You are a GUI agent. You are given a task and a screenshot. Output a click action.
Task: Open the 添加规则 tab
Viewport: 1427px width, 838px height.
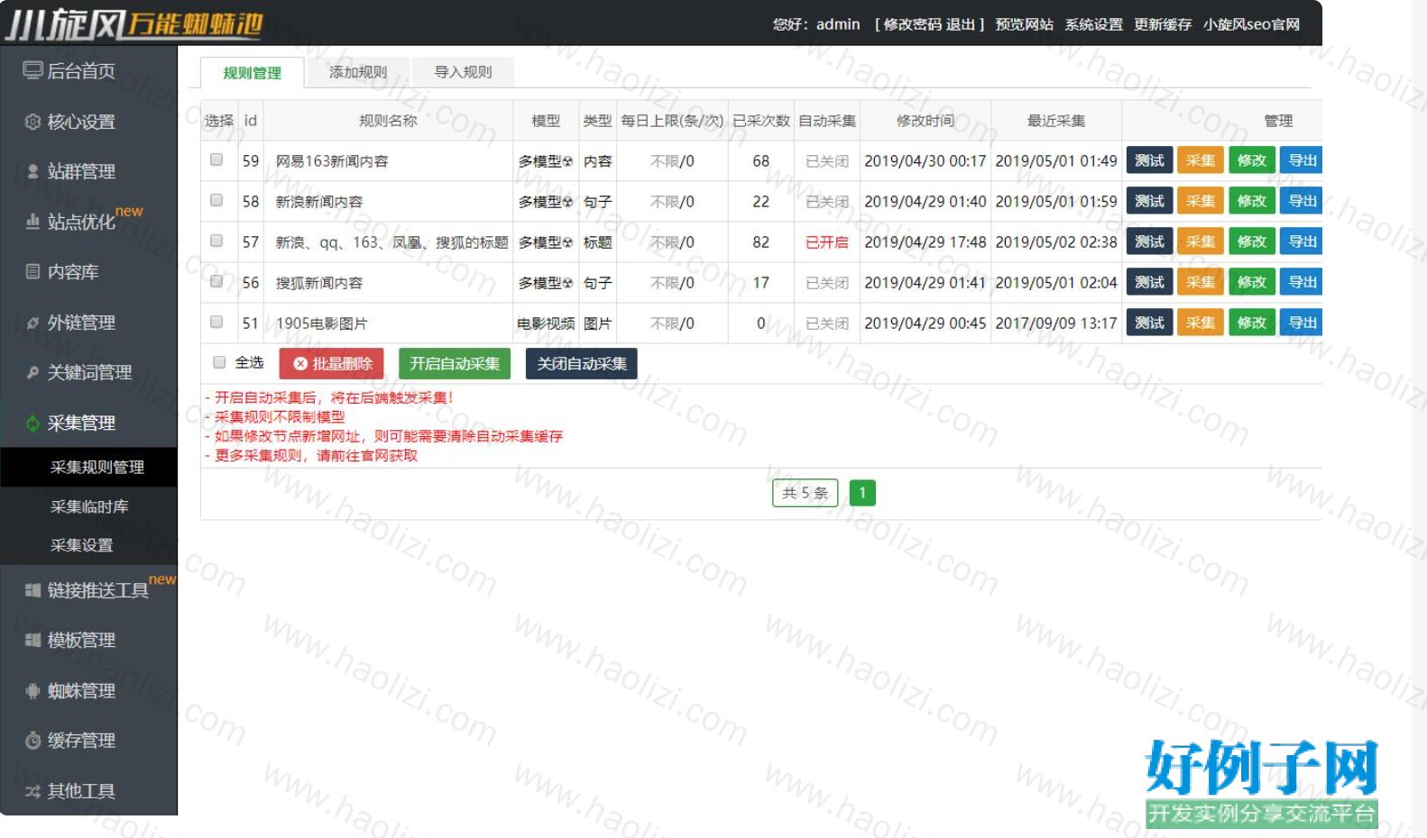[x=358, y=72]
